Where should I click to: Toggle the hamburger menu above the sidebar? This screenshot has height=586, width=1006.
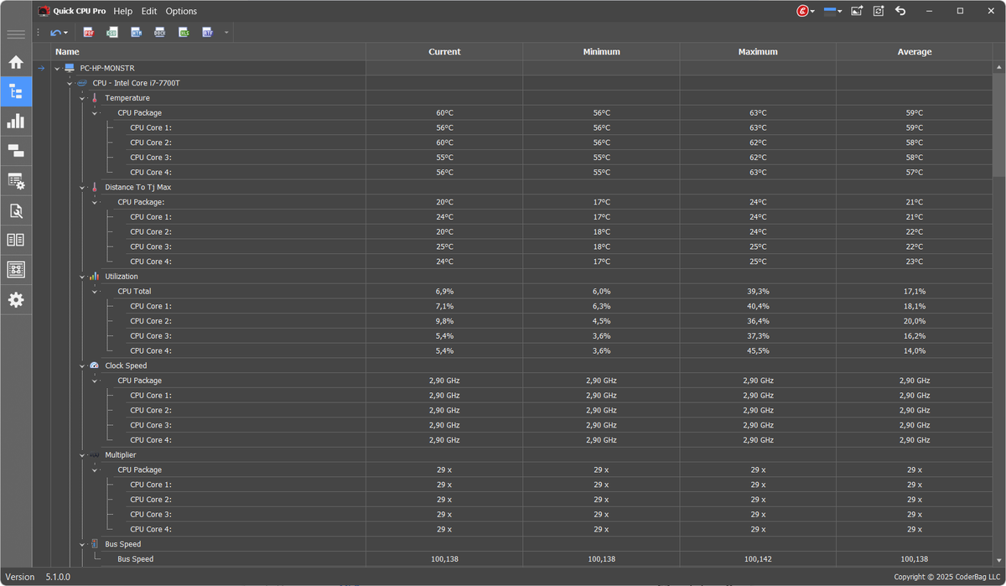coord(16,34)
